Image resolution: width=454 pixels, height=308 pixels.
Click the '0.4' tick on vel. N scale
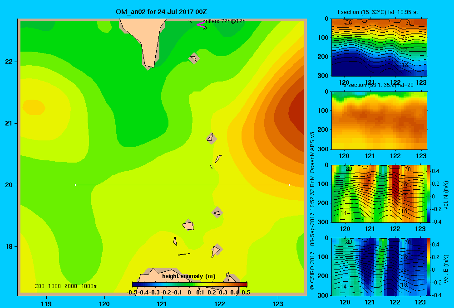pos(435,171)
